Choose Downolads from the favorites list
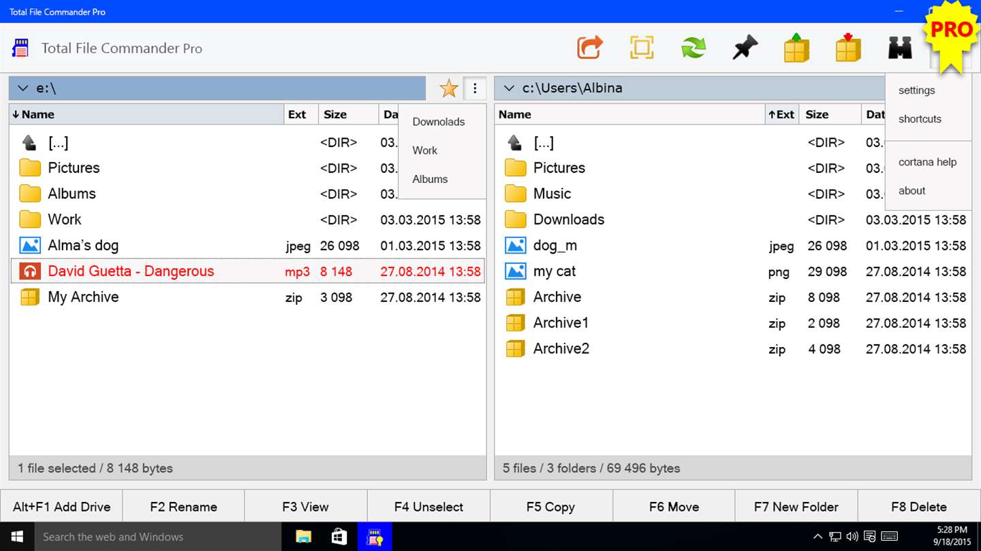Viewport: 981px width, 551px height. pos(439,122)
